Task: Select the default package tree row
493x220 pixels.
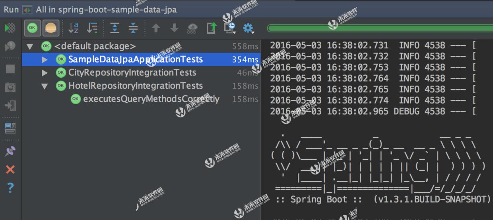Action: coord(142,46)
